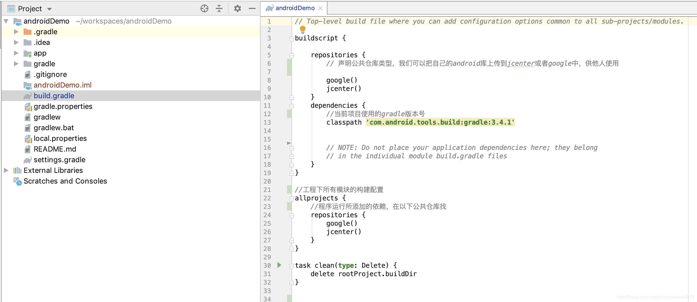Screen dimensions: 697x302
Task: Fold the task clean block at line 30
Action: (291, 266)
